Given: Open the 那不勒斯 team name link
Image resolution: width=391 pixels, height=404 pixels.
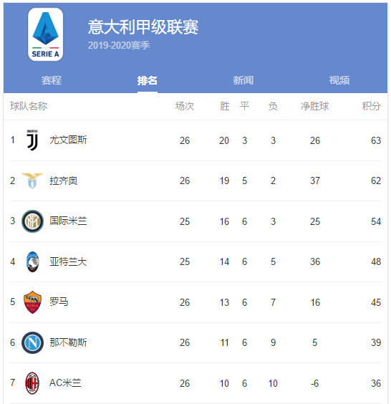Looking at the screenshot, I should 68,342.
